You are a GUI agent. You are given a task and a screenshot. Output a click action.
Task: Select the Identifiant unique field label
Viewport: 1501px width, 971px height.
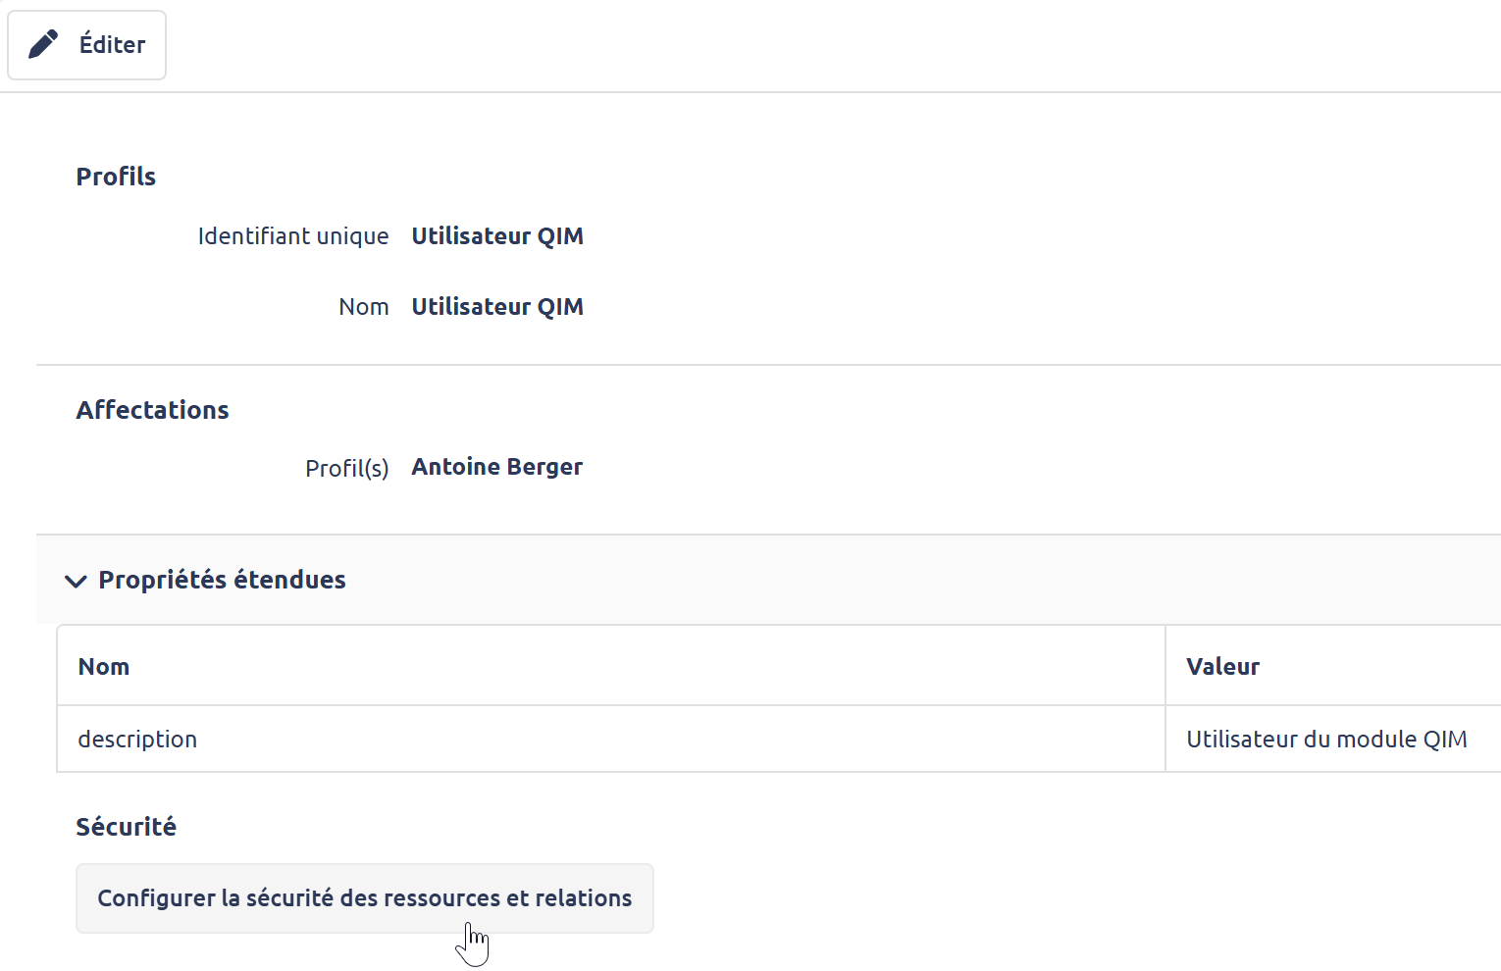(293, 235)
